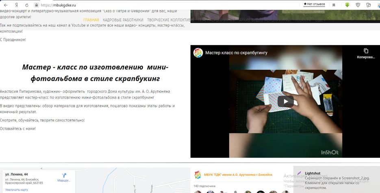
Task: Open the Yandex home button
Action: 17,5
